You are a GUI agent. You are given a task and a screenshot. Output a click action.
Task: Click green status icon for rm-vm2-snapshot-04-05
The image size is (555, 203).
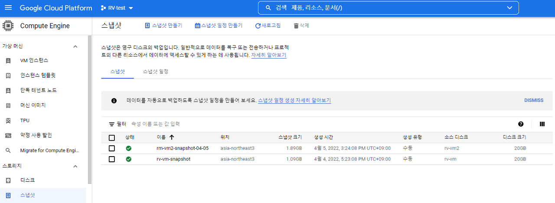tap(129, 148)
